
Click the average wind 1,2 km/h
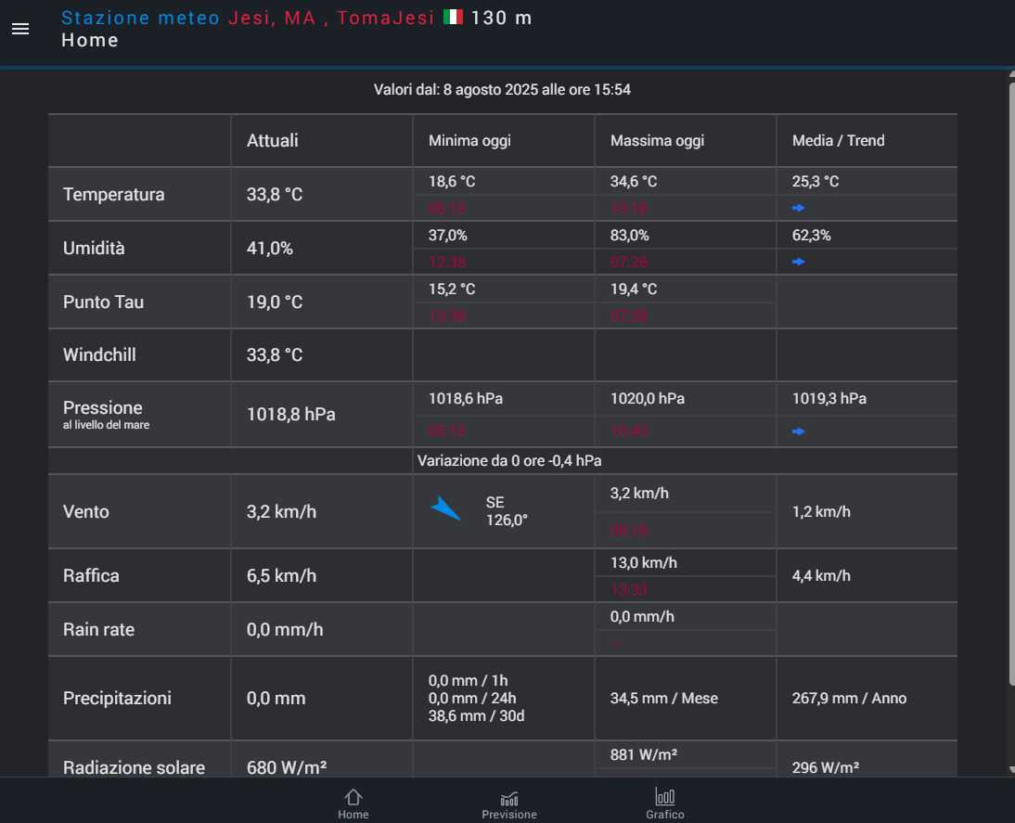[x=821, y=511]
